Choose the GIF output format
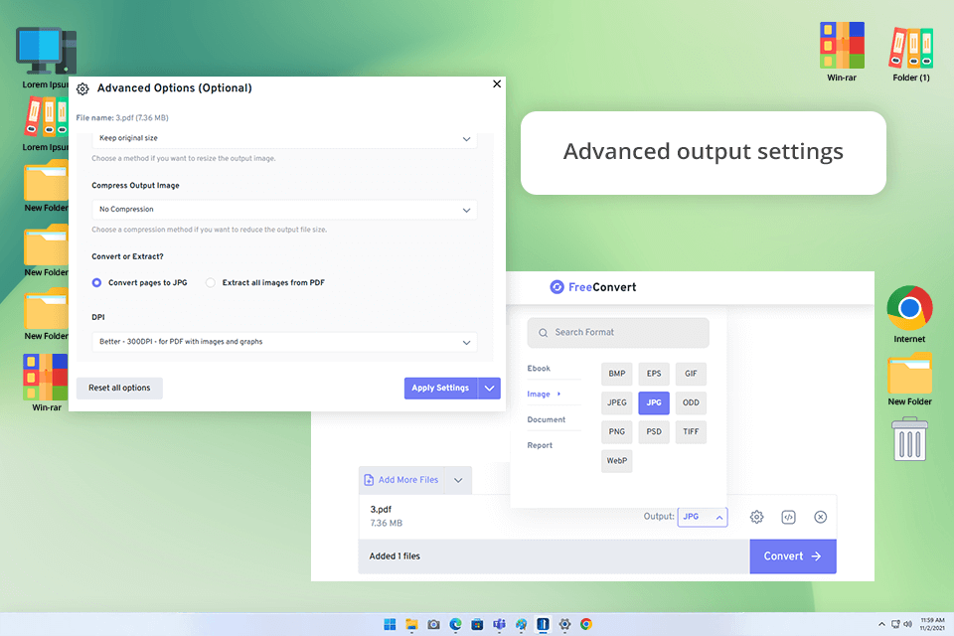This screenshot has height=636, width=954. pyautogui.click(x=691, y=374)
